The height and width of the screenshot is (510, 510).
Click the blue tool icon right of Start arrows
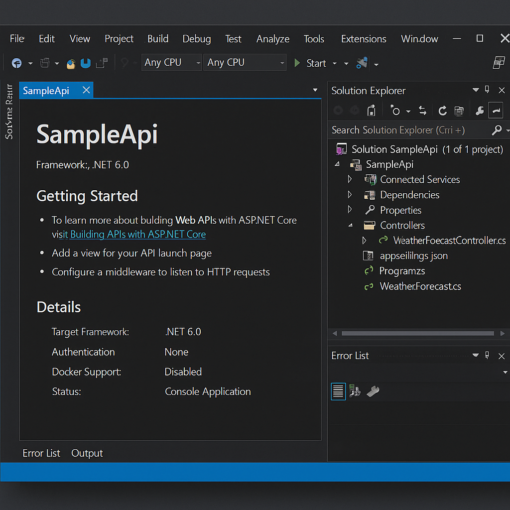click(362, 63)
